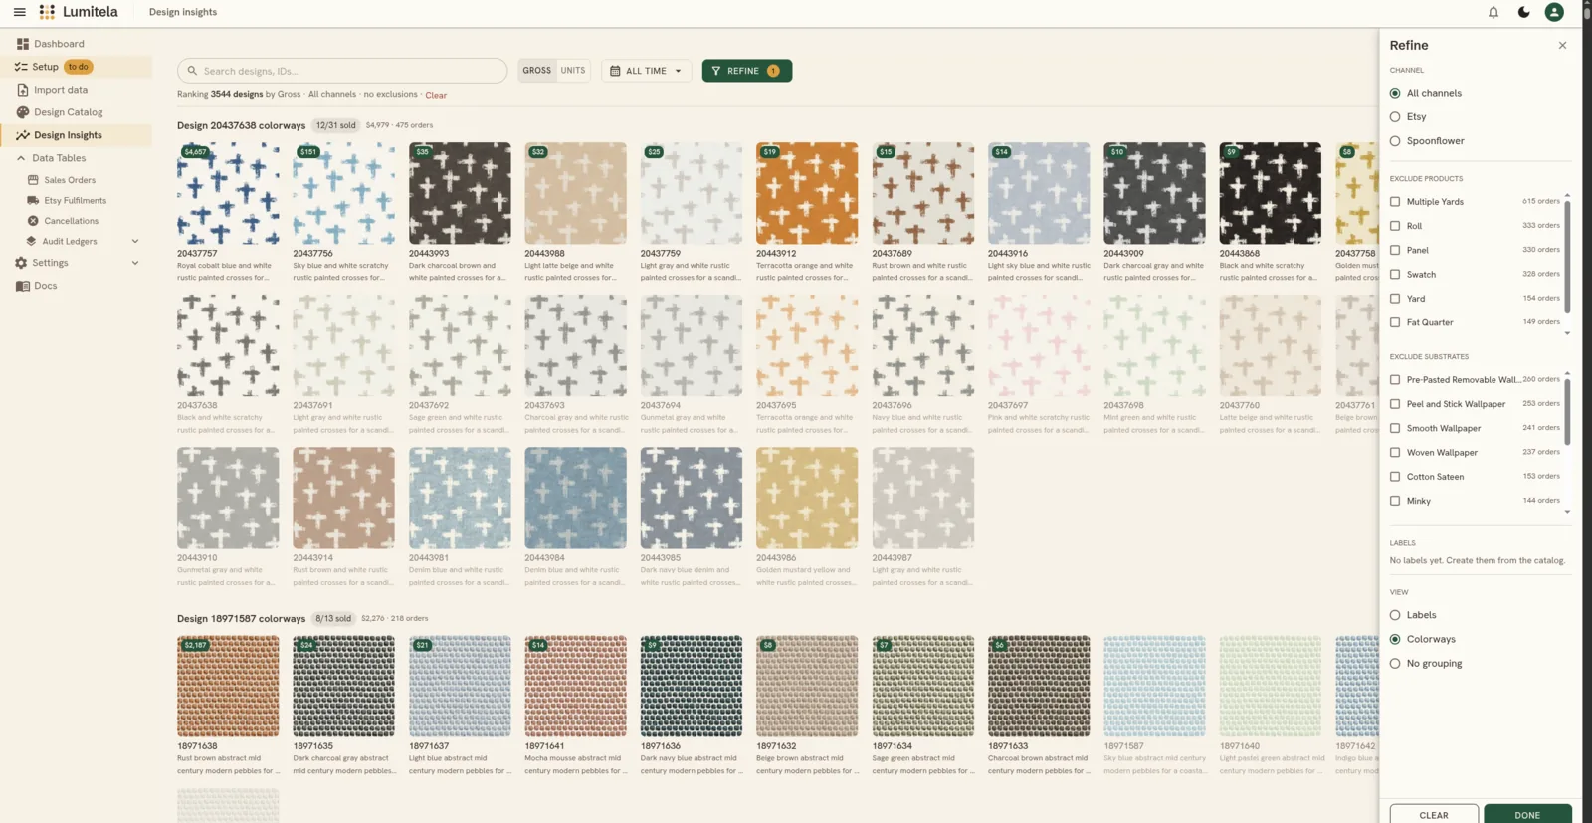This screenshot has height=823, width=1592.
Task: Exclude Multiple Yards products
Action: tap(1395, 202)
